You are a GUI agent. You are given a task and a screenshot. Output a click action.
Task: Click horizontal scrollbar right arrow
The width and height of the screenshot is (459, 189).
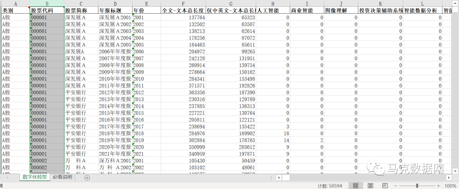point(449,178)
